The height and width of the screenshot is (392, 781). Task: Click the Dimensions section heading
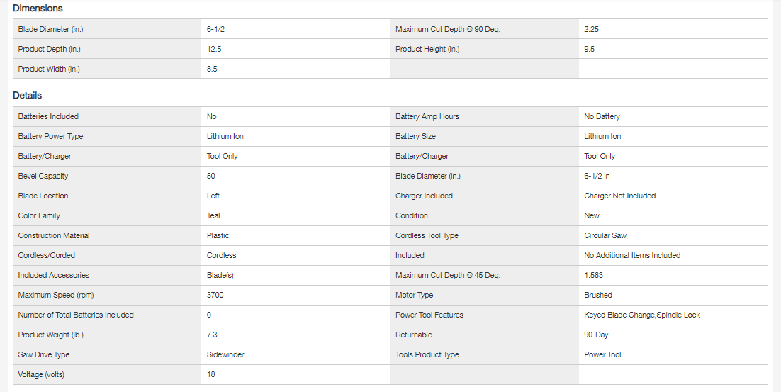click(38, 9)
